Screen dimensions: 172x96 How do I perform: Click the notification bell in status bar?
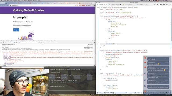(x=169, y=93)
